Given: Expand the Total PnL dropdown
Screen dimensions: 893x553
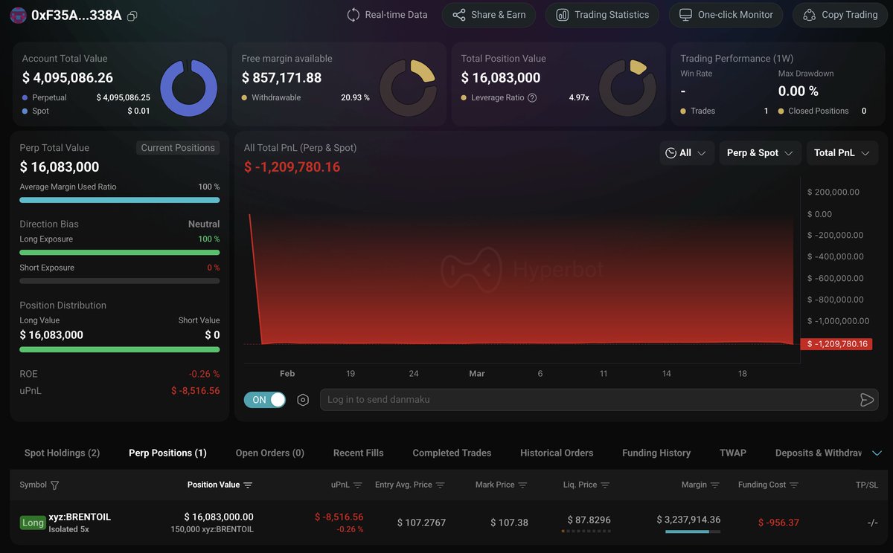Looking at the screenshot, I should (x=842, y=153).
